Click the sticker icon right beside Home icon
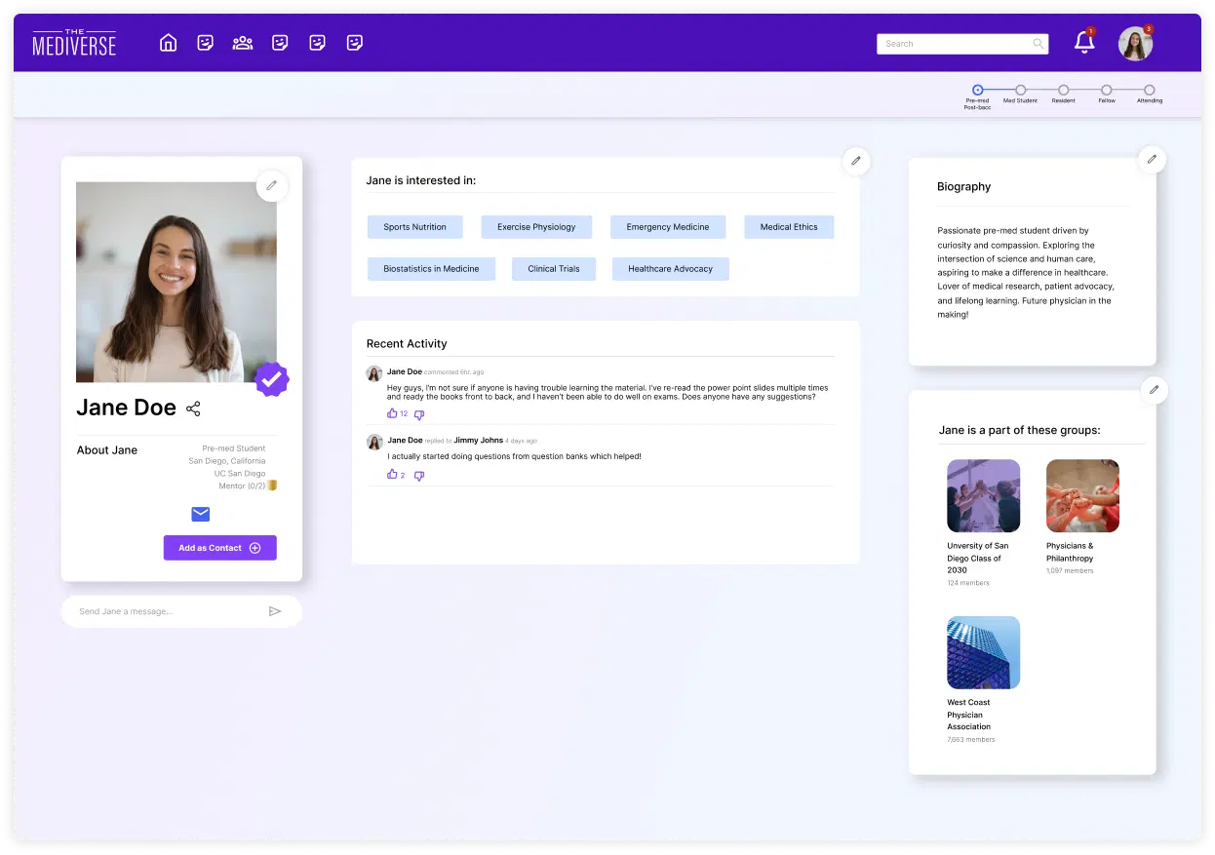This screenshot has width=1215, height=855. tap(205, 43)
